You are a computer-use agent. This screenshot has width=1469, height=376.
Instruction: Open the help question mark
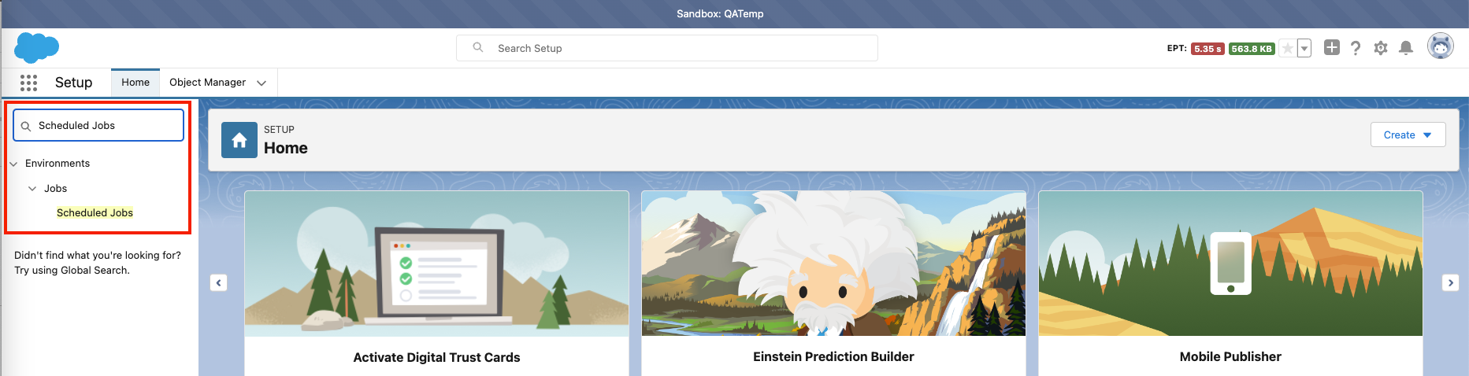(x=1356, y=48)
